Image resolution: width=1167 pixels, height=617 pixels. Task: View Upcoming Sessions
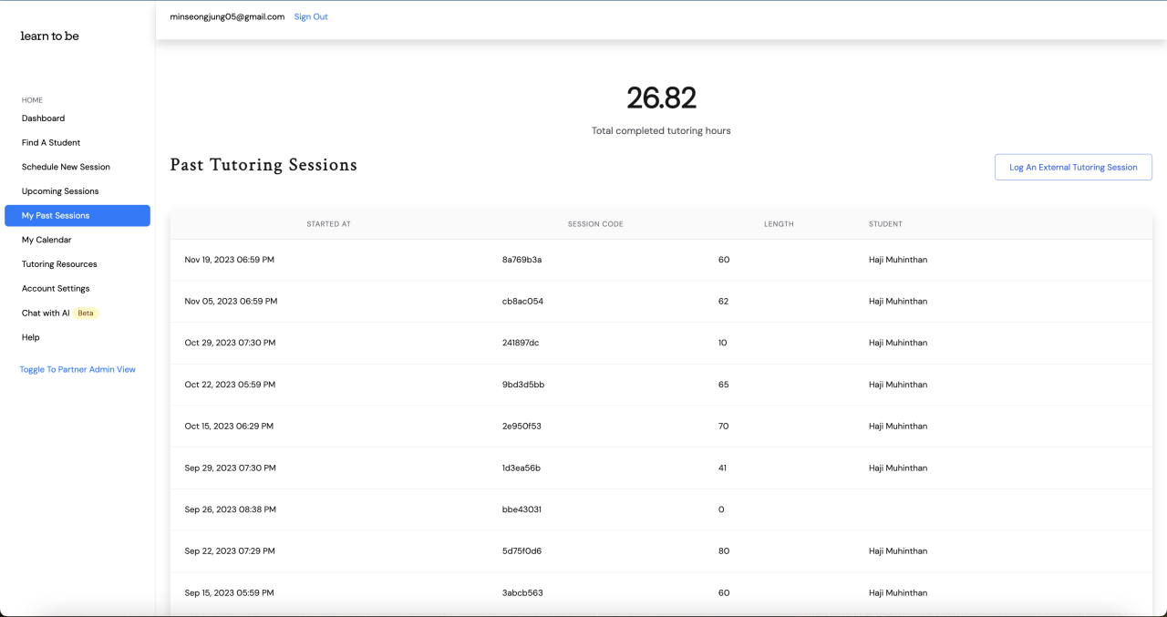tap(60, 191)
